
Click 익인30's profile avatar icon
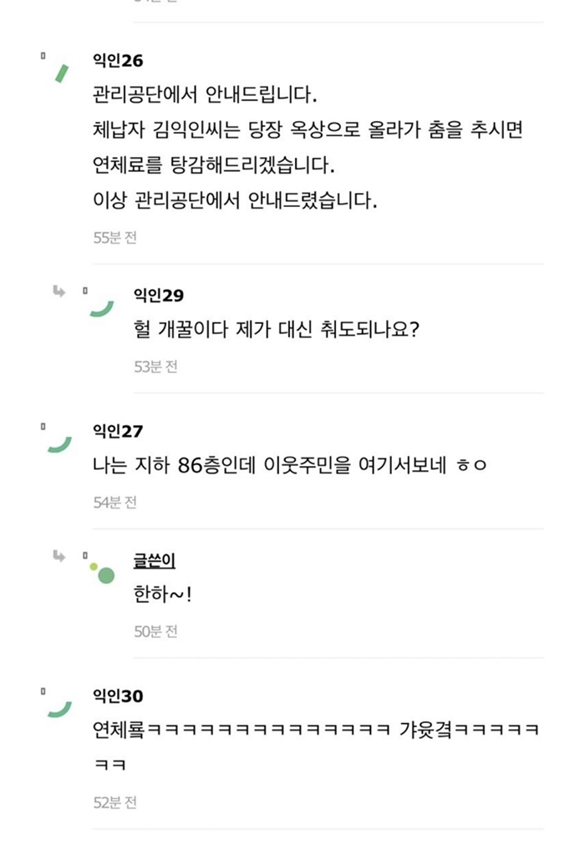click(59, 710)
